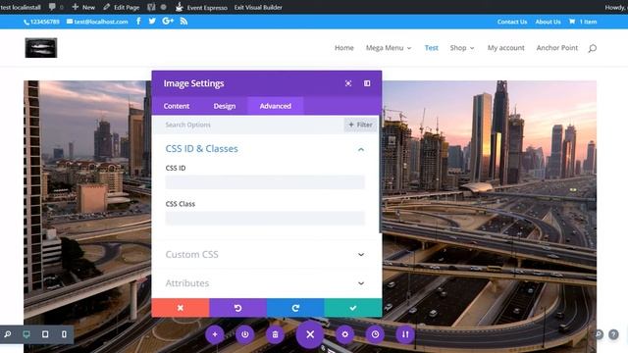The image size is (628, 353).
Task: Click the Twitter icon in the top bar
Action: point(152,22)
